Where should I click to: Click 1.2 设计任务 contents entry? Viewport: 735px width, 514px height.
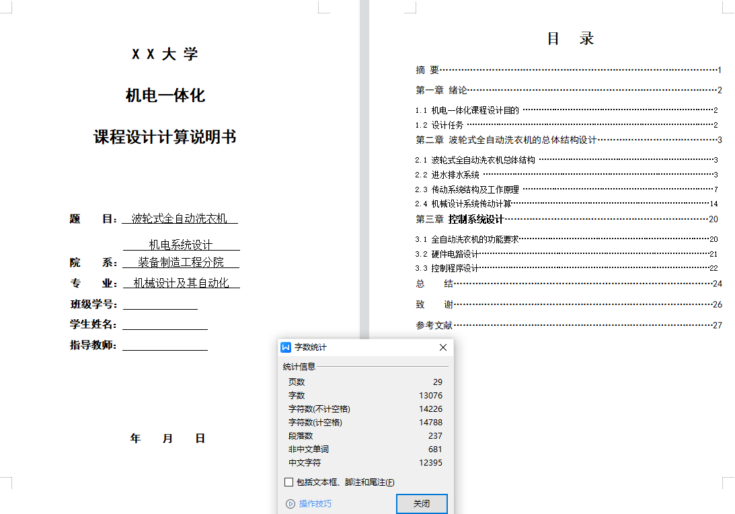(566, 125)
